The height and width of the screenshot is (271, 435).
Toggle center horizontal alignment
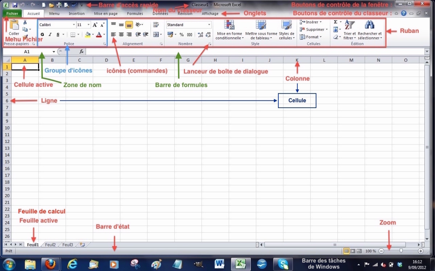[x=121, y=34]
